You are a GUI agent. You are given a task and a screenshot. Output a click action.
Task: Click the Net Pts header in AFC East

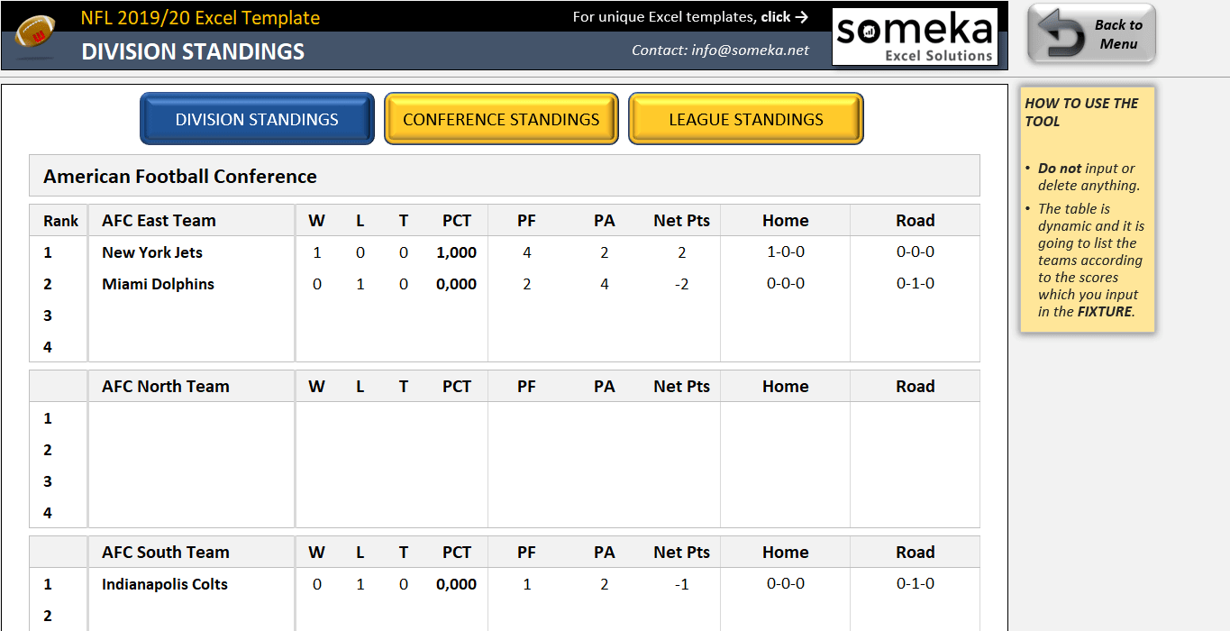[682, 221]
